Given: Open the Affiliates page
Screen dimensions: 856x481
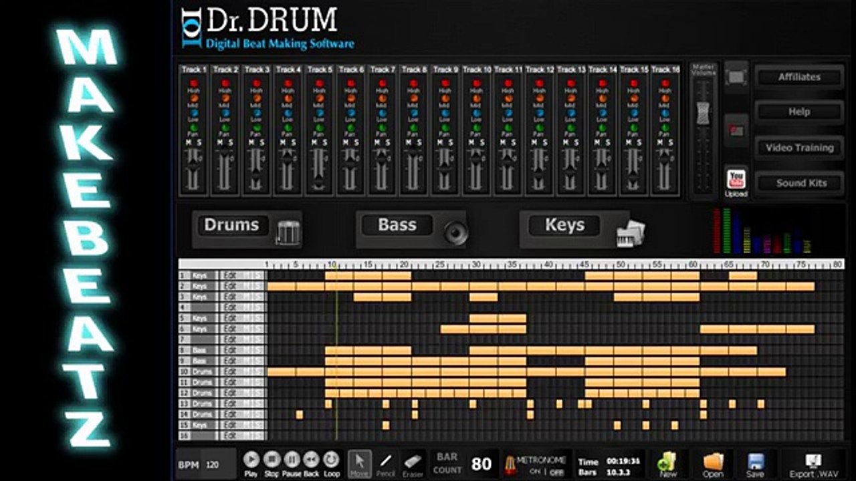Looking at the screenshot, I should coord(799,77).
